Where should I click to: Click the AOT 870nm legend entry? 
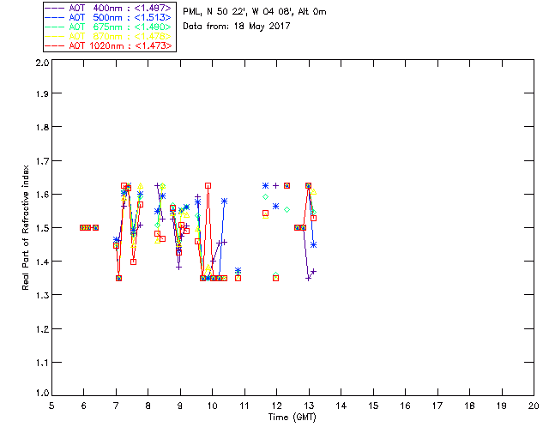pos(109,36)
